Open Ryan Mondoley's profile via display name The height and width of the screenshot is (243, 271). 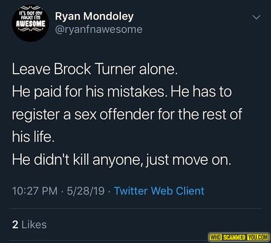tap(94, 17)
